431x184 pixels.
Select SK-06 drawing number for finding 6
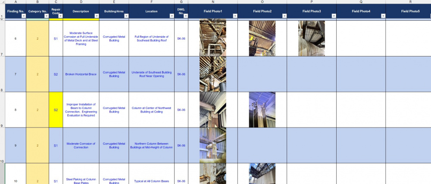click(181, 38)
